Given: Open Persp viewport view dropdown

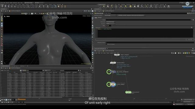Looking at the screenshot, I should coord(84,16).
